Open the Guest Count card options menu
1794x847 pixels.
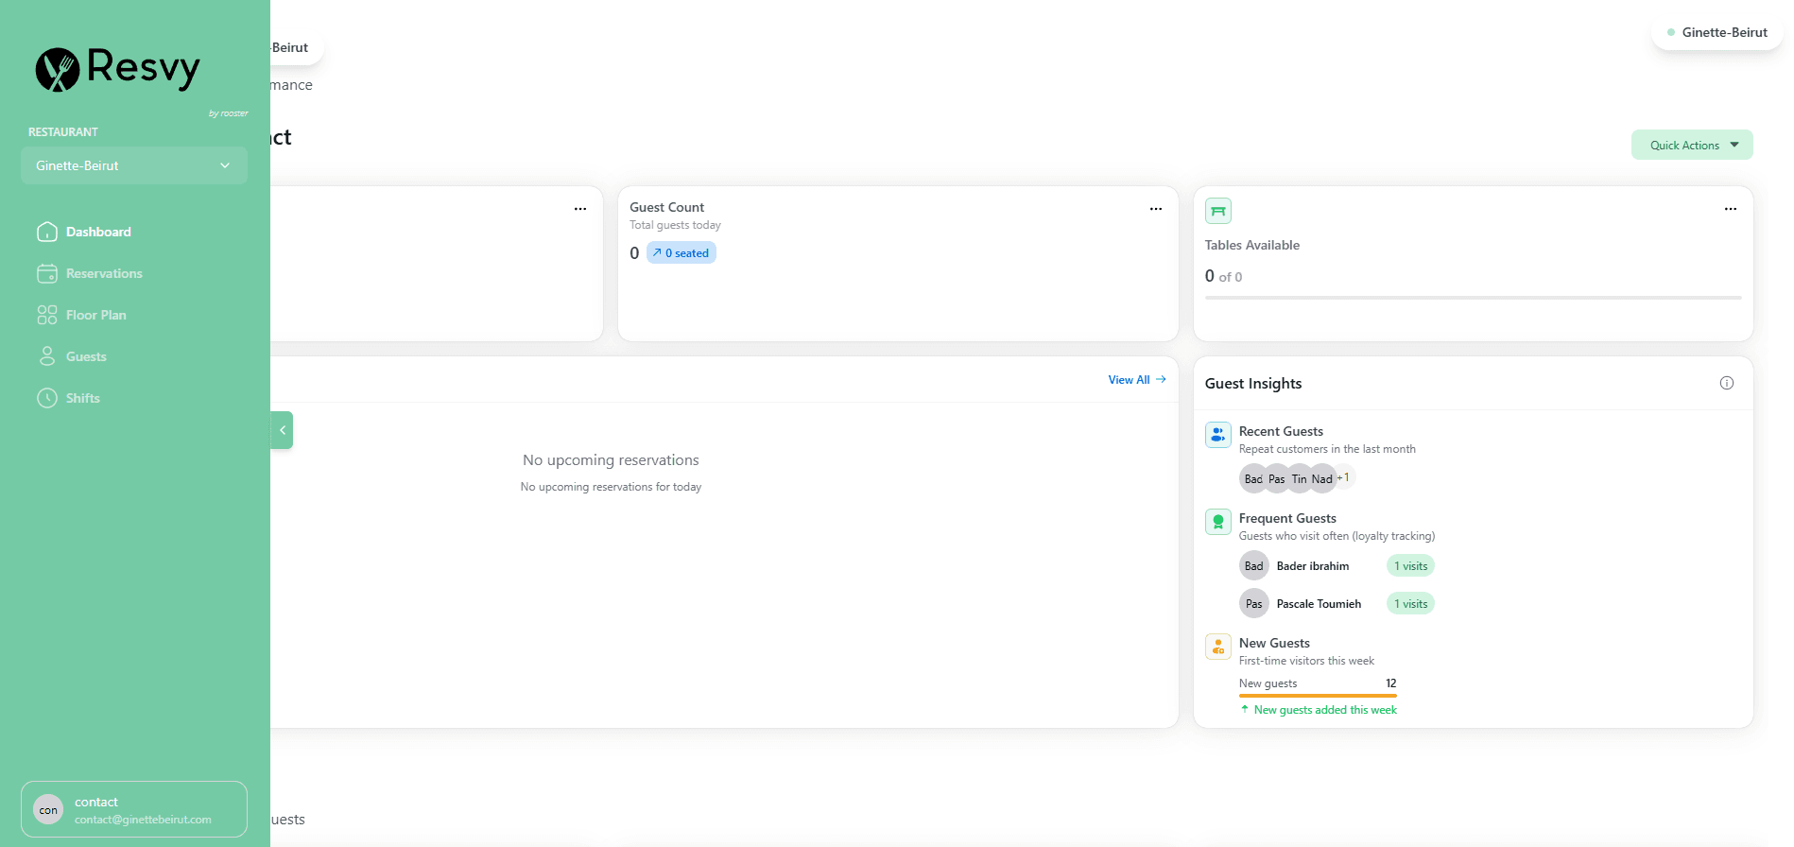(1155, 209)
